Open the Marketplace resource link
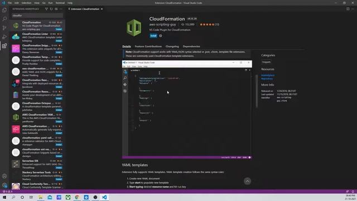The height and width of the screenshot is (201, 357). click(268, 75)
